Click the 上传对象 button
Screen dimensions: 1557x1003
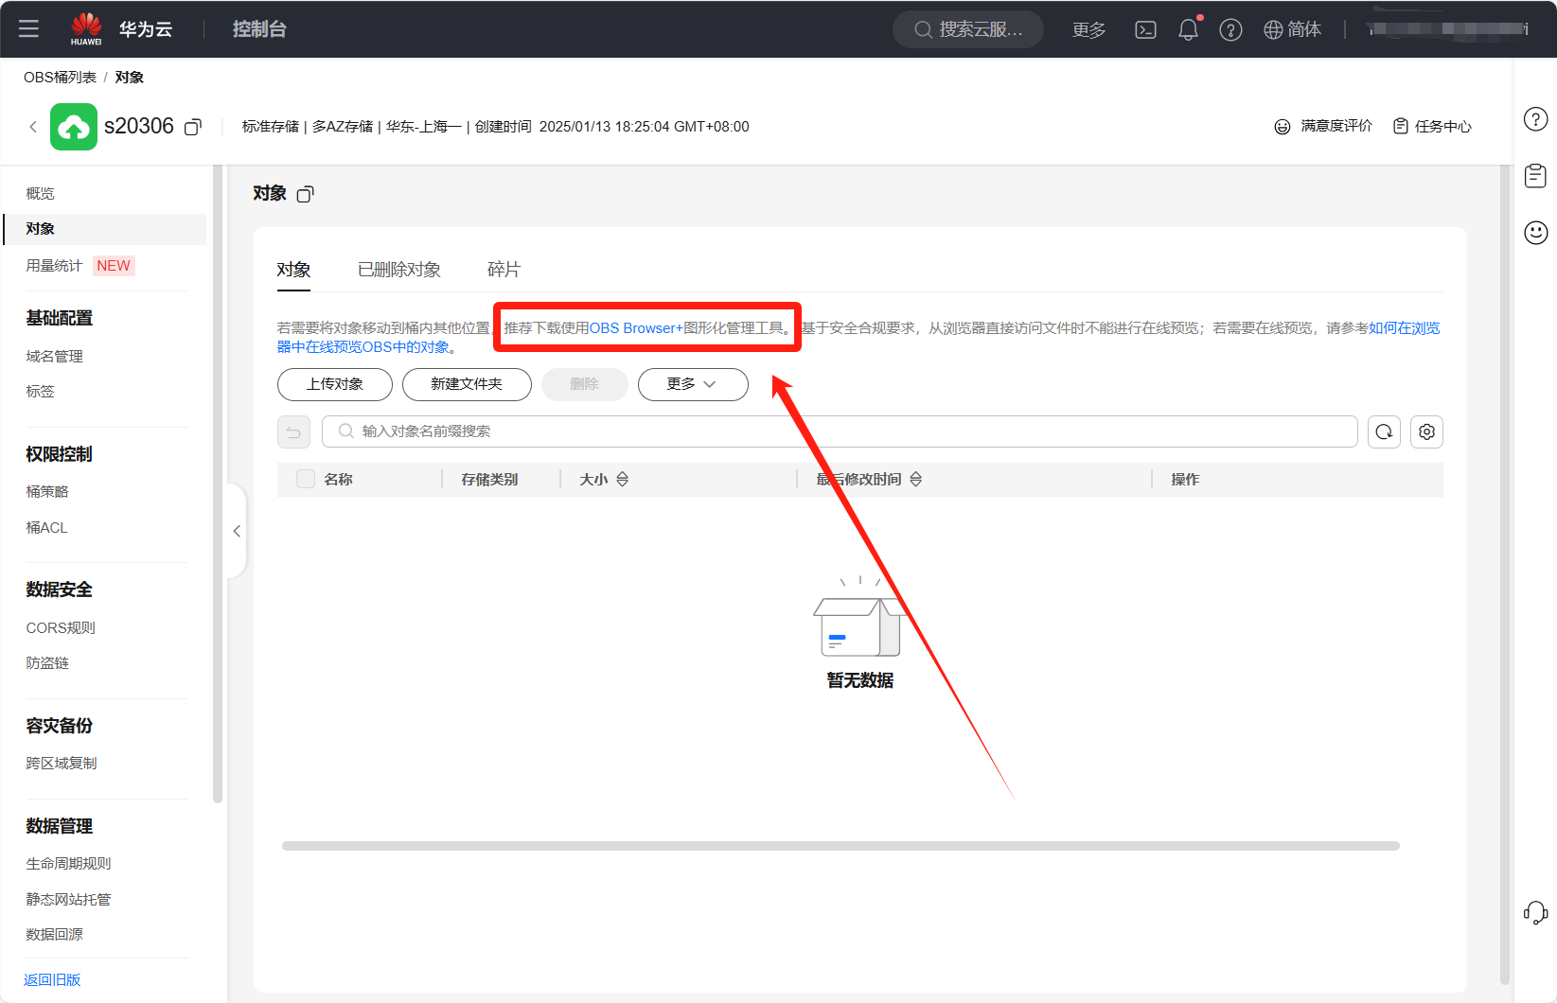(x=334, y=384)
